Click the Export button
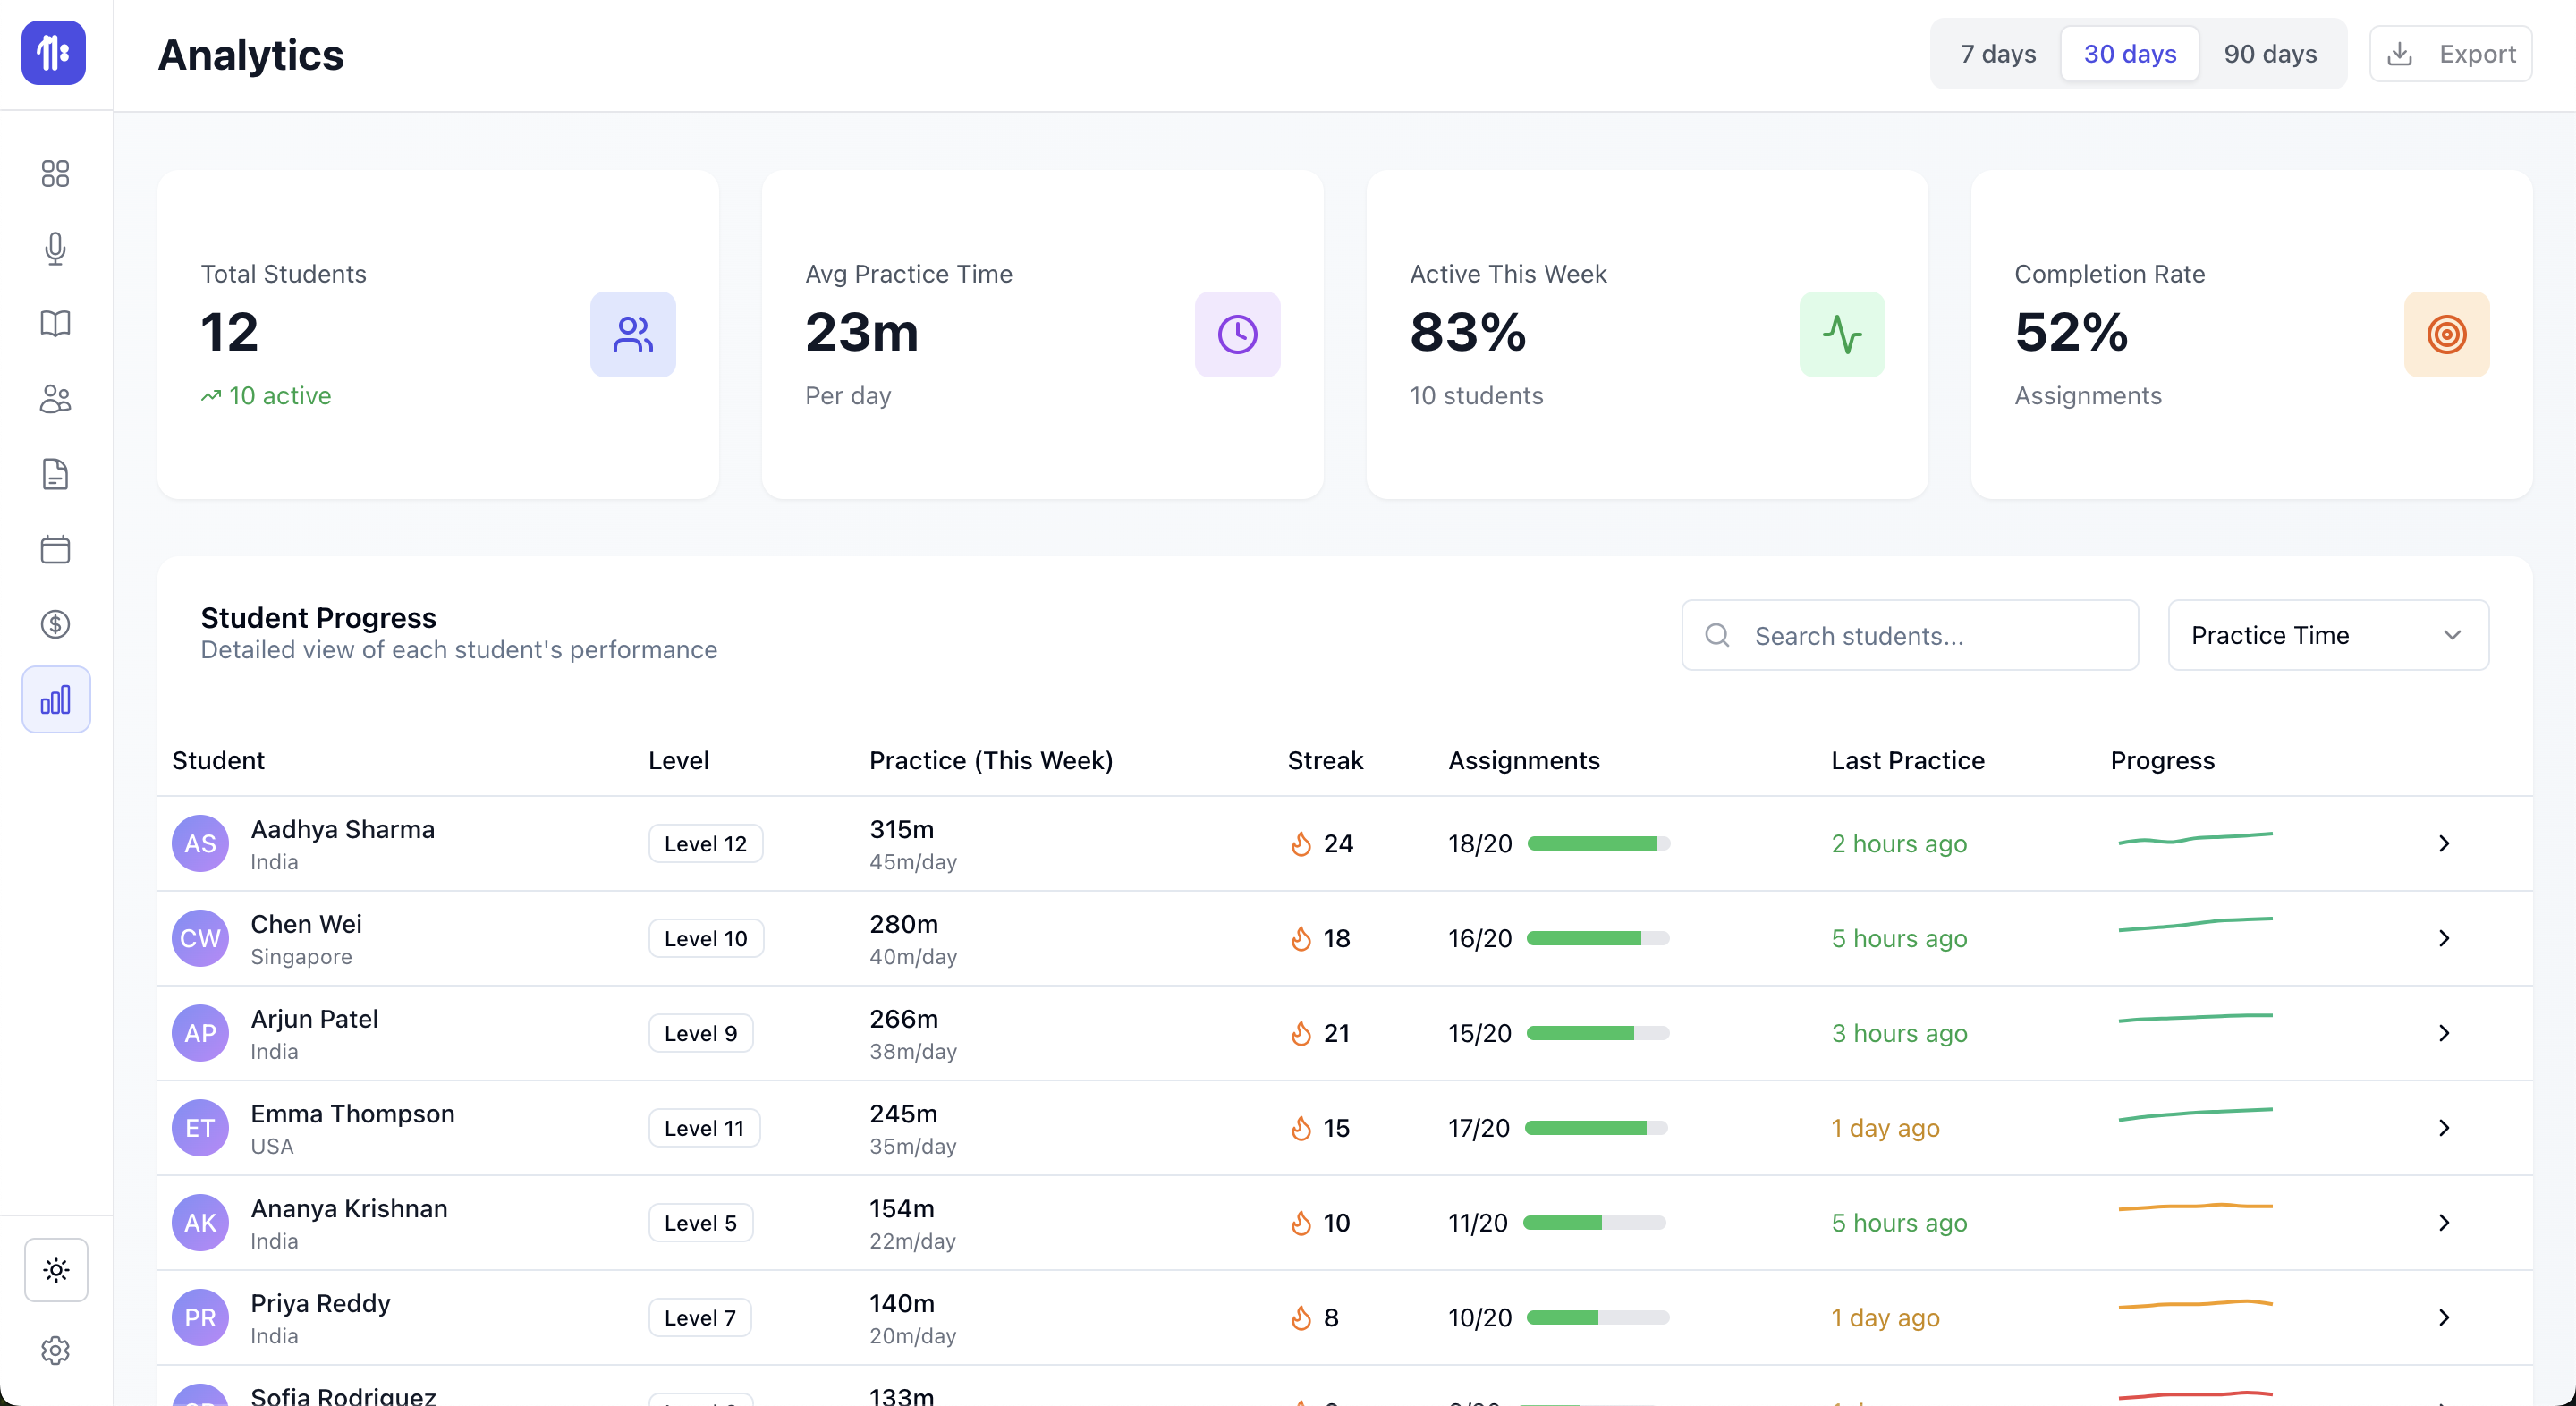Screen dimensions: 2576x1406 [2451, 54]
